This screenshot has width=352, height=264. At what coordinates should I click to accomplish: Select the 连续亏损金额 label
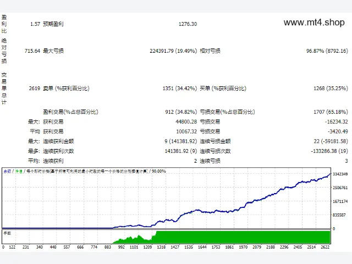[215, 141]
